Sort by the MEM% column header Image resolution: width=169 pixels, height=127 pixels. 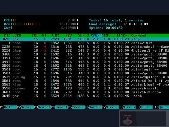point(106,36)
